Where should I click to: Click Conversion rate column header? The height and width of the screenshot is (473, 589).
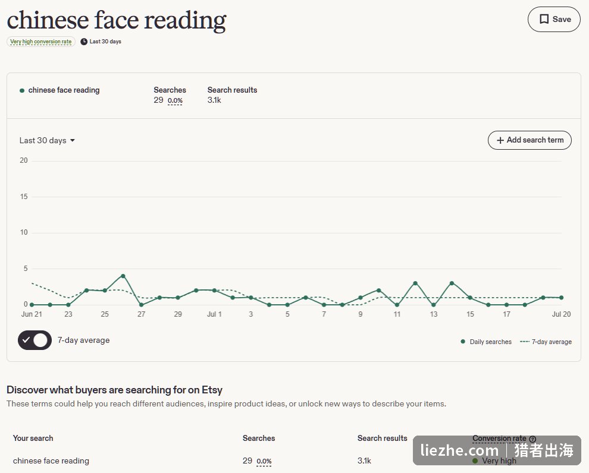coord(499,438)
